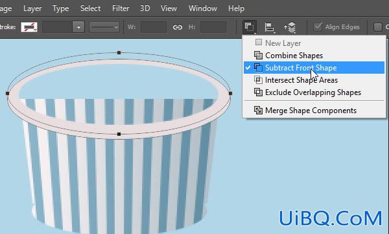The width and height of the screenshot is (389, 234).
Task: Open the Path alignment icon
Action: [270, 27]
